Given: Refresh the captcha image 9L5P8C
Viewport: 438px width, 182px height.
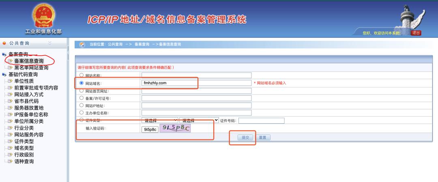Looking at the screenshot, I should click(x=175, y=128).
